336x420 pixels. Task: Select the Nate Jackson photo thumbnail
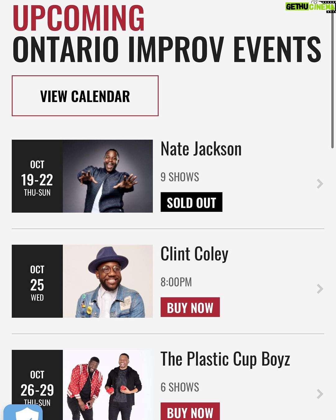(x=108, y=176)
